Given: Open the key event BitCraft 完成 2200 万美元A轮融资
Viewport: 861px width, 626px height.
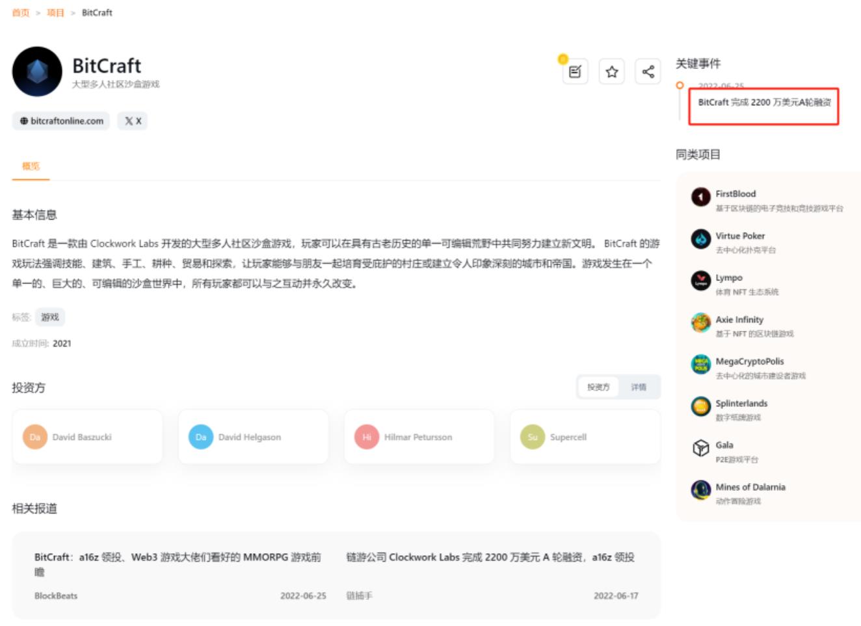Looking at the screenshot, I should [765, 102].
